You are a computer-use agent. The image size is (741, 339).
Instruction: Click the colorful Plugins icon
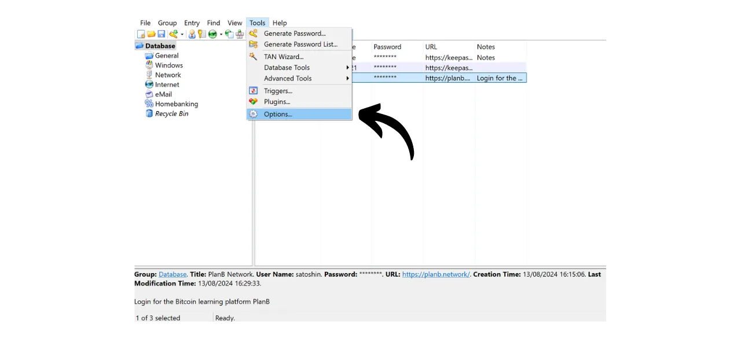coord(253,102)
